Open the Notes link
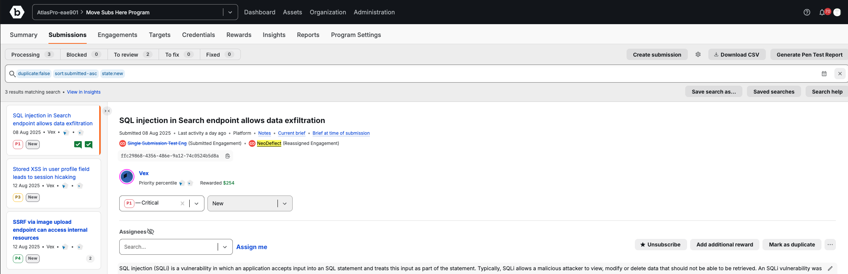The width and height of the screenshot is (848, 274). tap(265, 133)
